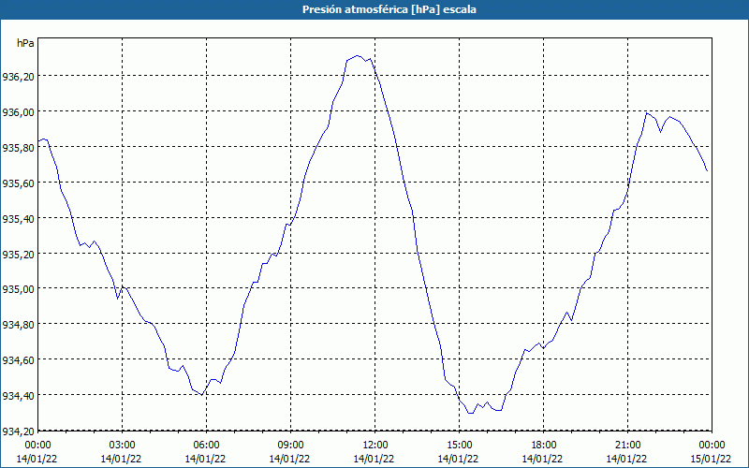The height and width of the screenshot is (468, 749).
Task: Click the 21:00 time axis label
Action: tap(627, 446)
